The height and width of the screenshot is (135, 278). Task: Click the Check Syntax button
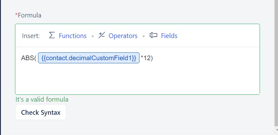coord(41,112)
